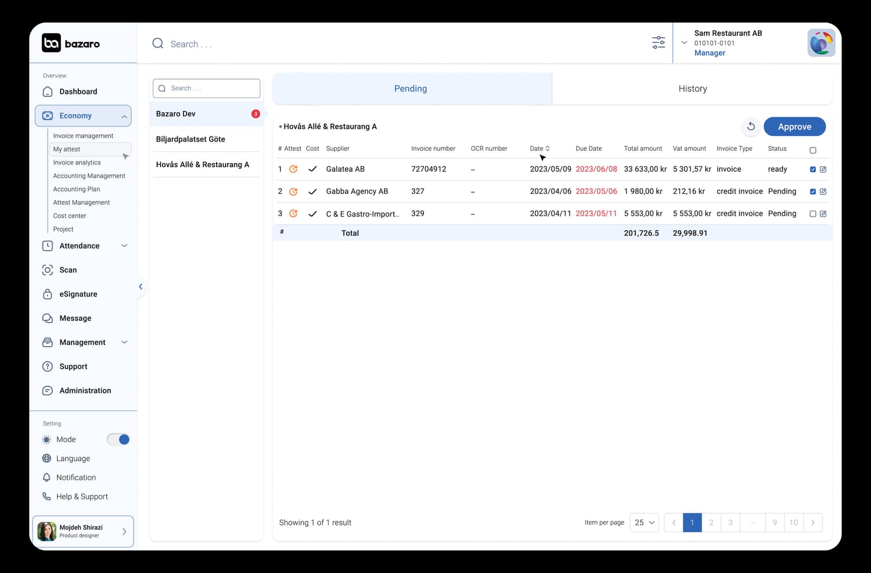Click the filter sliders icon in top bar
871x573 pixels.
click(x=658, y=42)
